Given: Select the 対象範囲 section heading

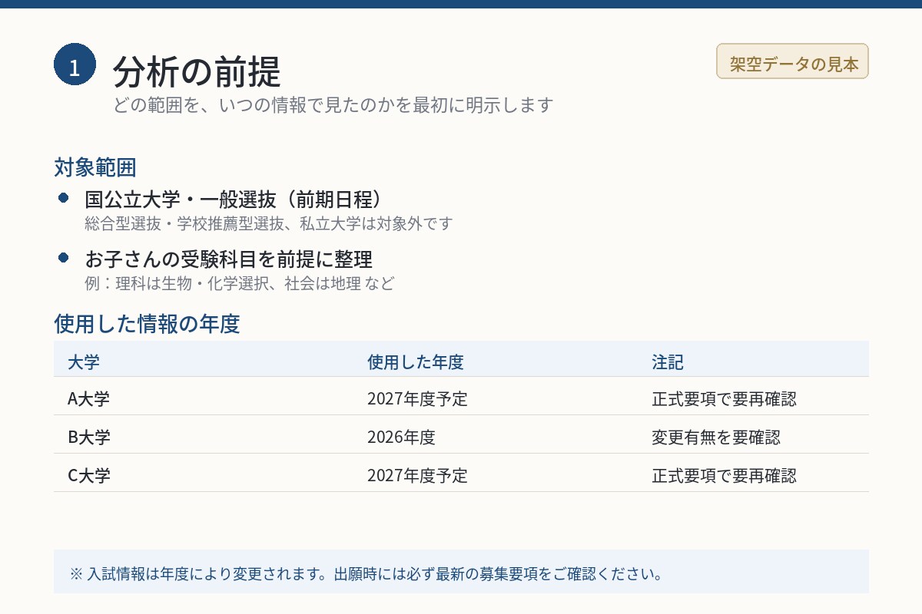Looking at the screenshot, I should click(x=95, y=167).
